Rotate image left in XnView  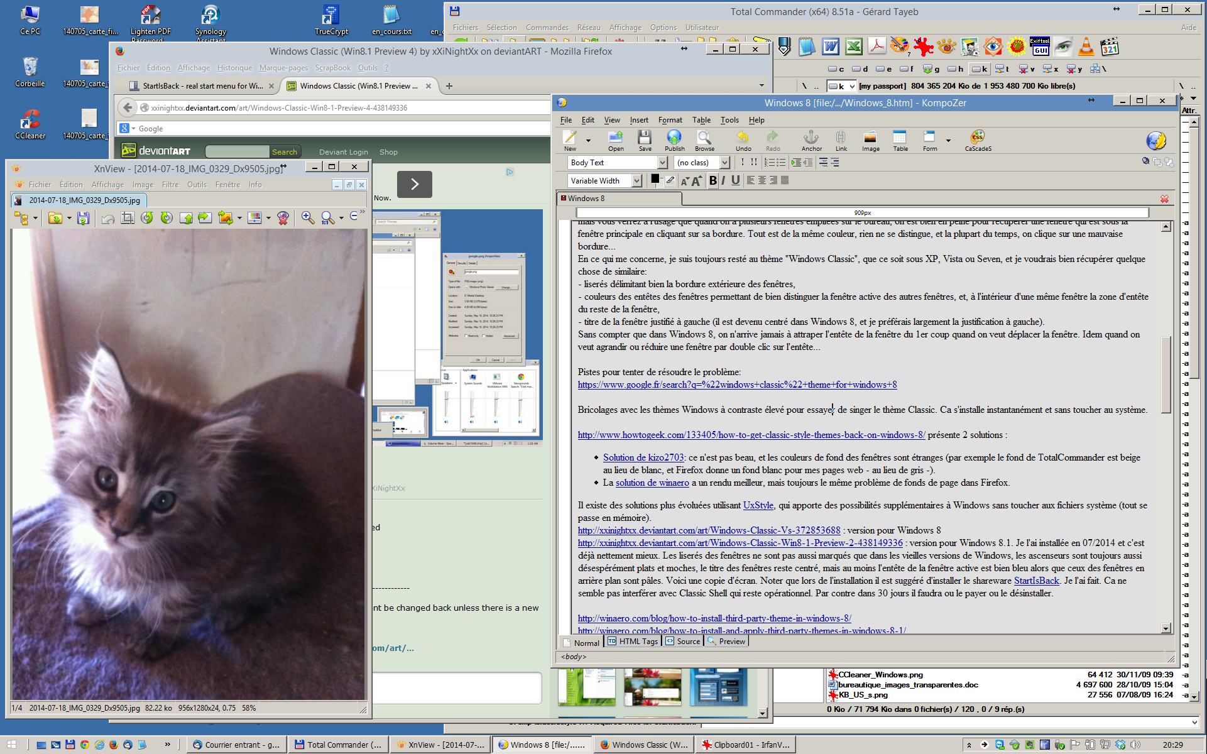click(147, 217)
